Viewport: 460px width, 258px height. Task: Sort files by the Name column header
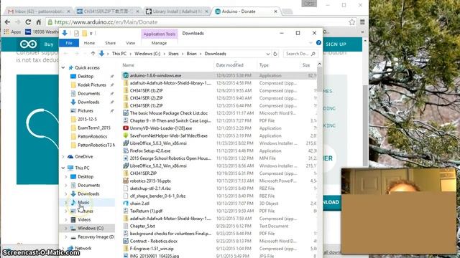(129, 65)
